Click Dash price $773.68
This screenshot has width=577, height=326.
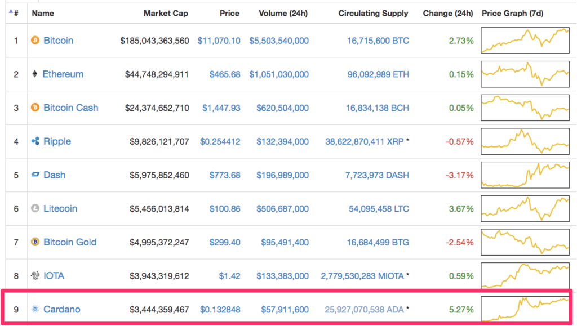[x=225, y=175]
